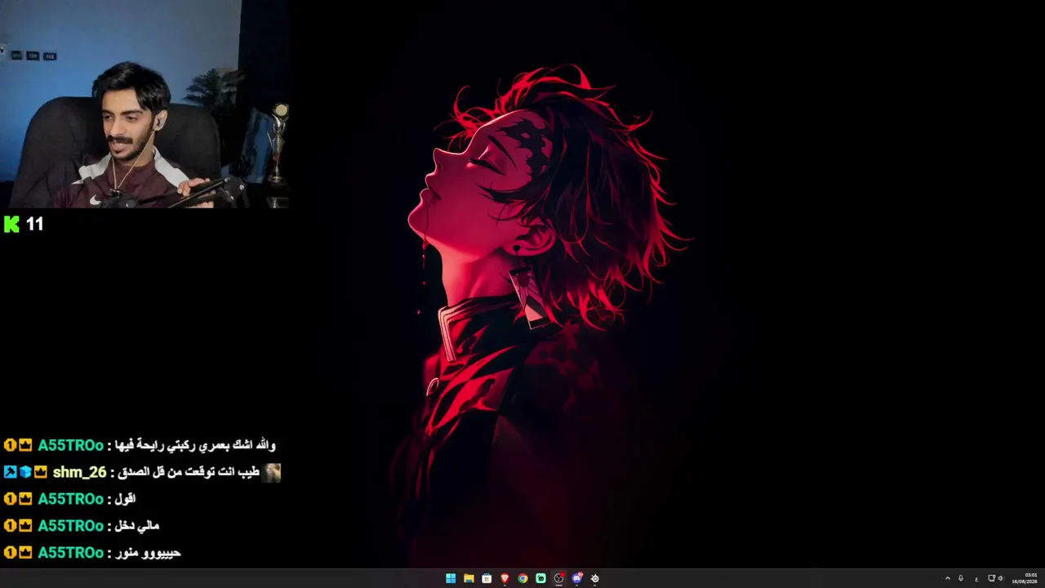This screenshot has height=588, width=1045.
Task: Open Google Chrome from the taskbar
Action: click(x=522, y=578)
